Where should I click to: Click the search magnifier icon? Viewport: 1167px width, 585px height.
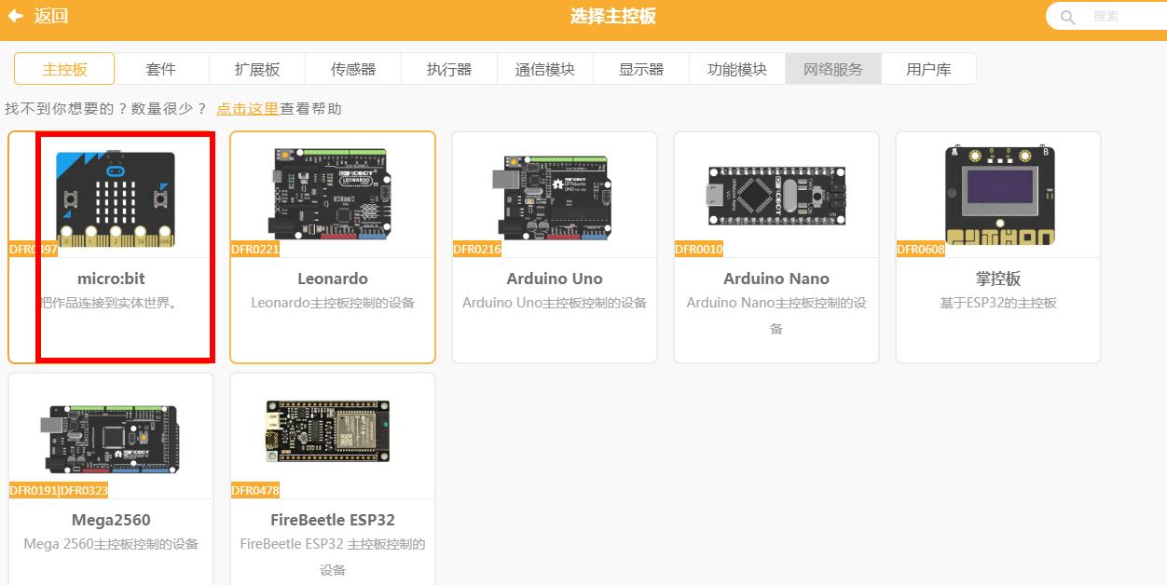[1068, 17]
